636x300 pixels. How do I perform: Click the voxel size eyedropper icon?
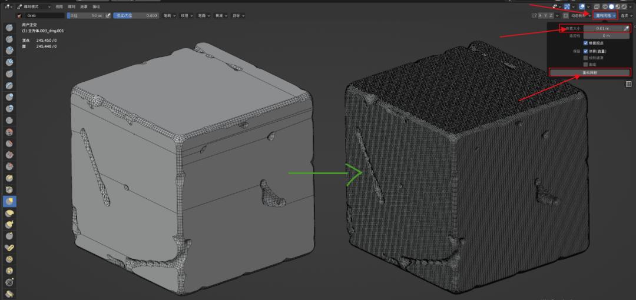tap(627, 28)
